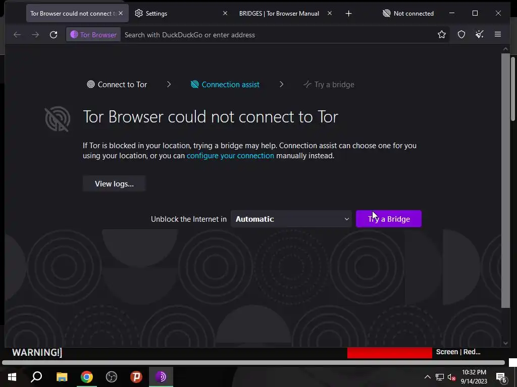This screenshot has height=387, width=517.
Task: Open the taskbar clock and date
Action: (474, 377)
